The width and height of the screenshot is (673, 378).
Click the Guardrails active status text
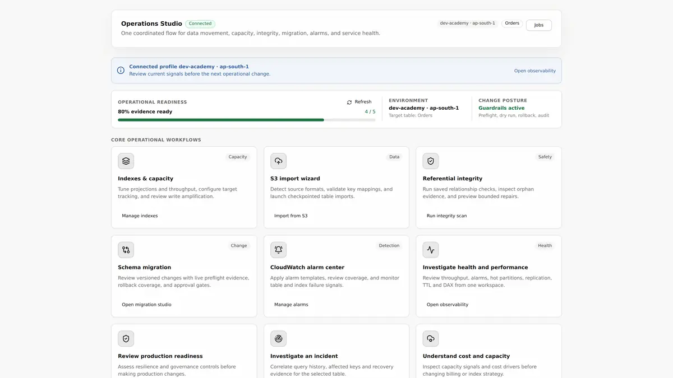(x=501, y=108)
